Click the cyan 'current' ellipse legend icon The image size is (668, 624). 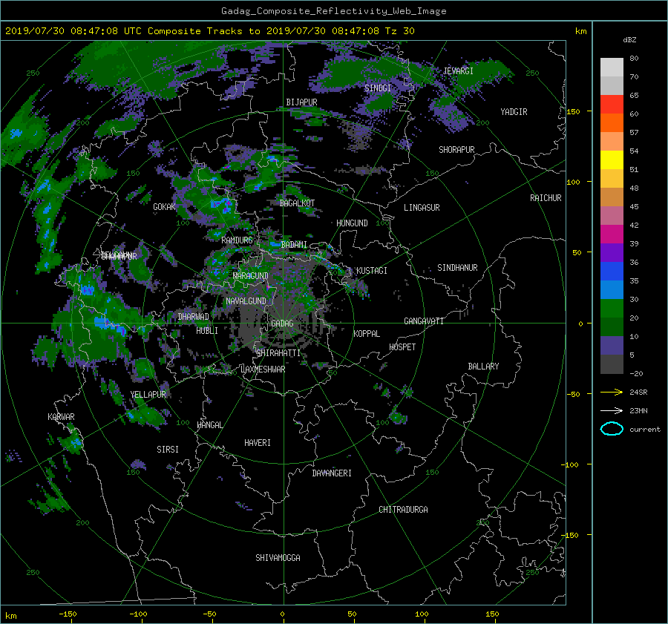pos(612,429)
